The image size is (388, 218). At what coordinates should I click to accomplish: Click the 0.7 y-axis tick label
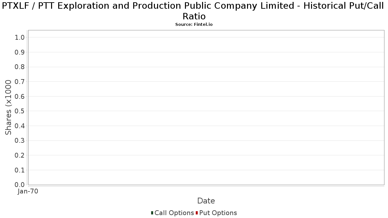click(20, 82)
